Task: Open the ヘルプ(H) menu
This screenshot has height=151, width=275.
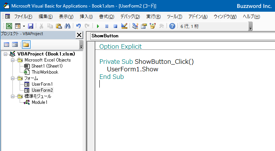Action: (x=251, y=17)
